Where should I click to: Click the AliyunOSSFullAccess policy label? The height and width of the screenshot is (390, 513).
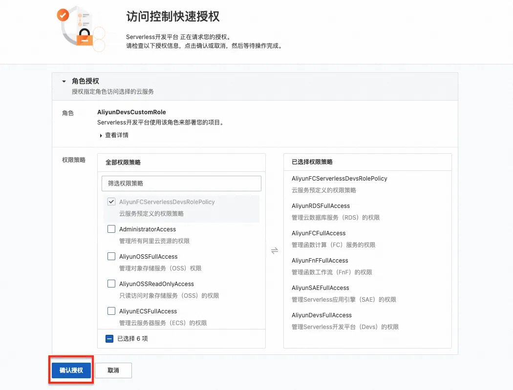pos(148,257)
